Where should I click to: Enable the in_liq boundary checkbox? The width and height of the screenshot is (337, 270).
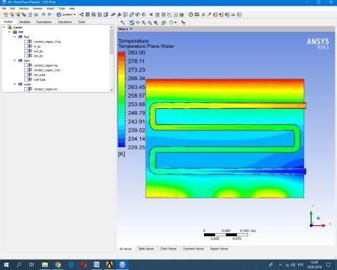pos(26,46)
